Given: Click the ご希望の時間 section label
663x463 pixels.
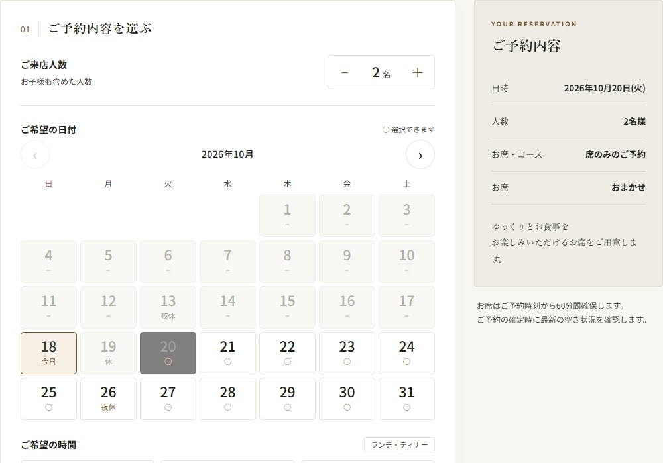Looking at the screenshot, I should point(48,445).
